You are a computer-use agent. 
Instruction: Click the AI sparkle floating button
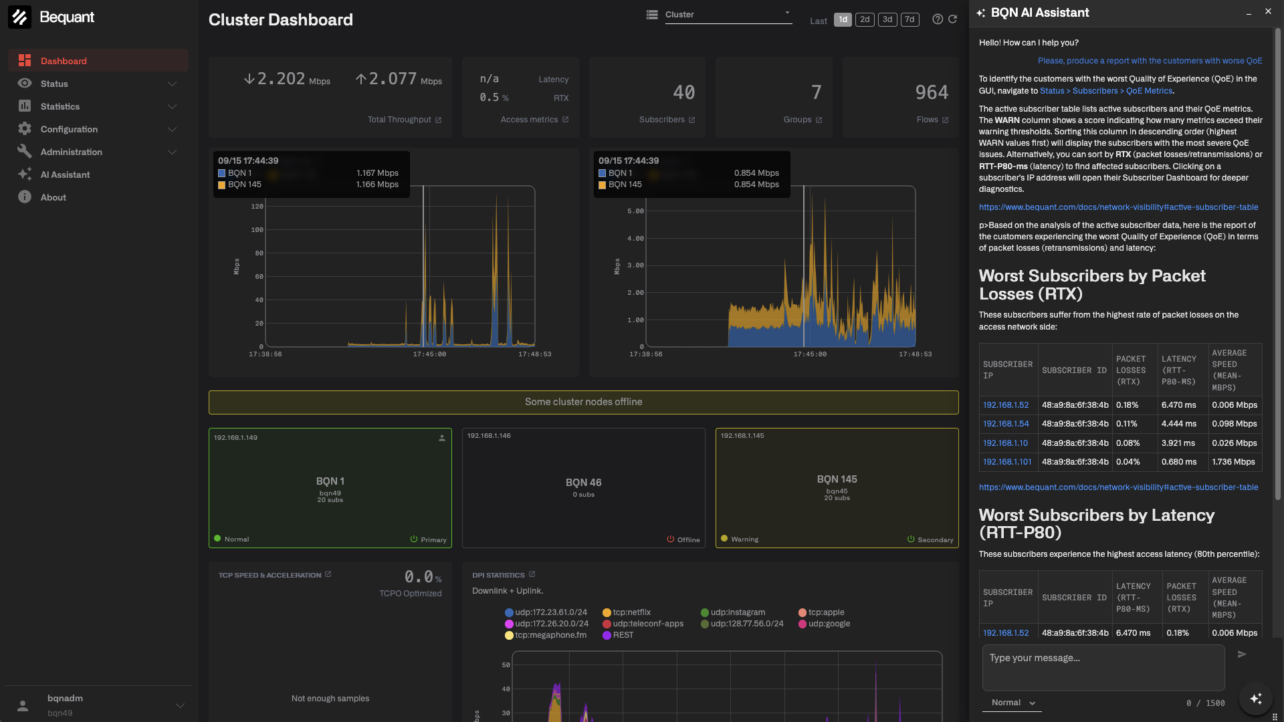click(x=1256, y=699)
